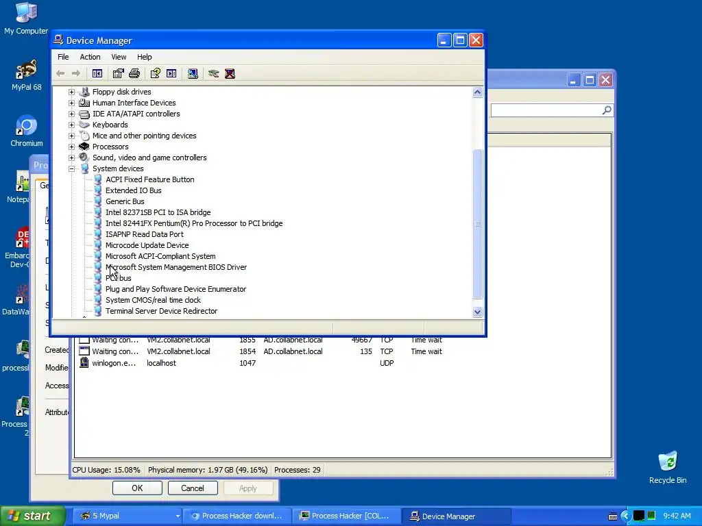
Task: Select Microsoft ACPI-Compliant System
Action: [160, 256]
